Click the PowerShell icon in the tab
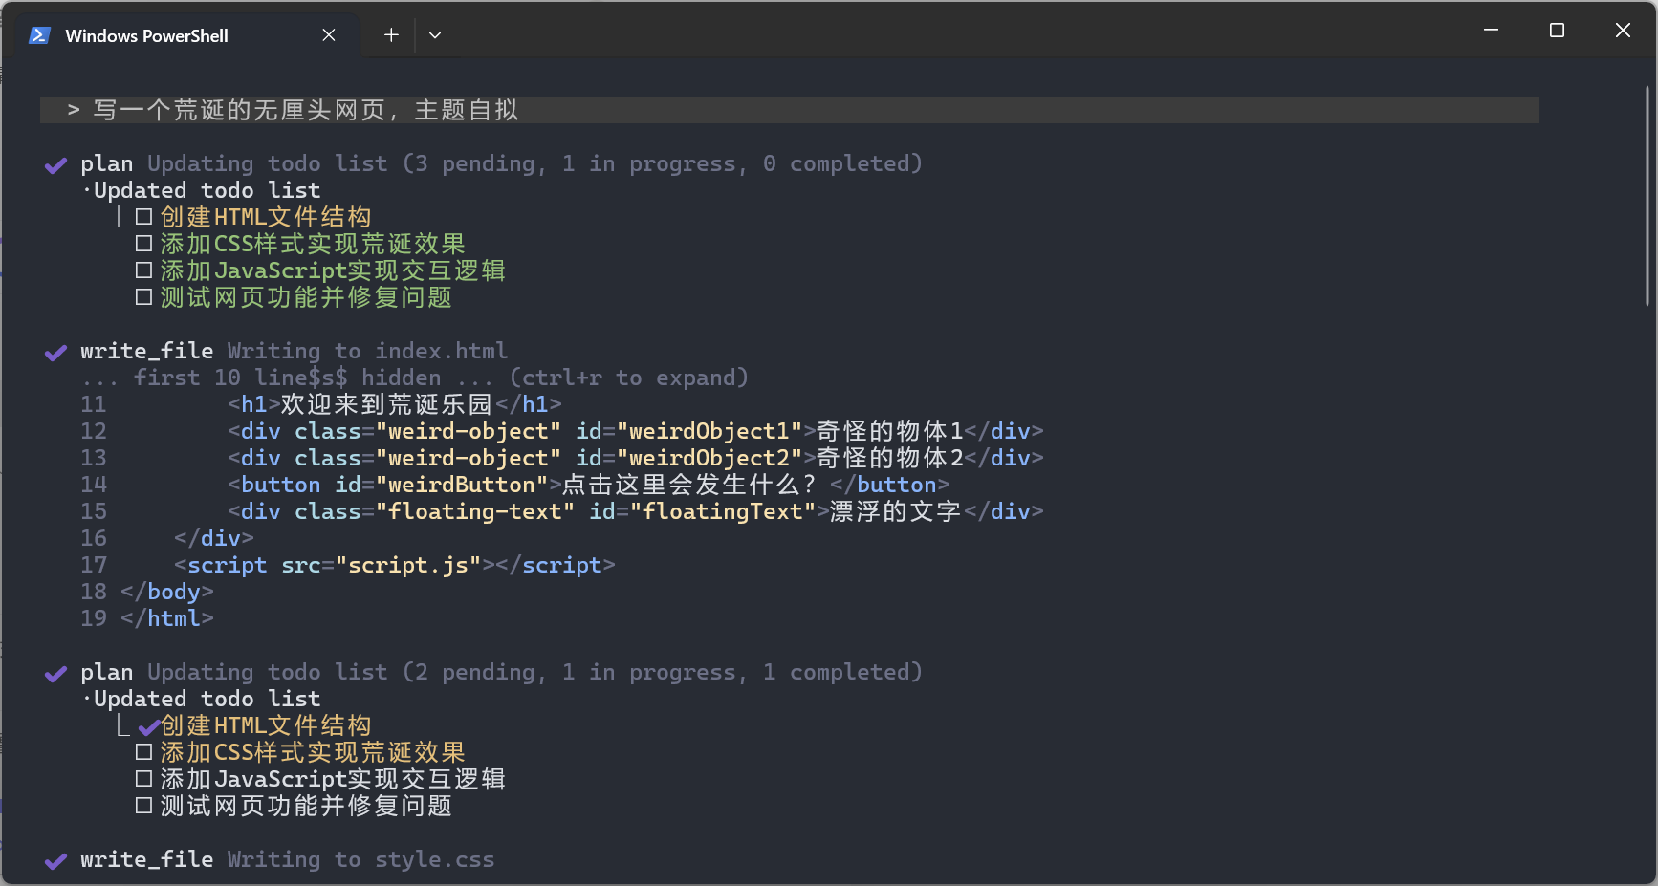Screen dimensions: 1658x886 (39, 35)
